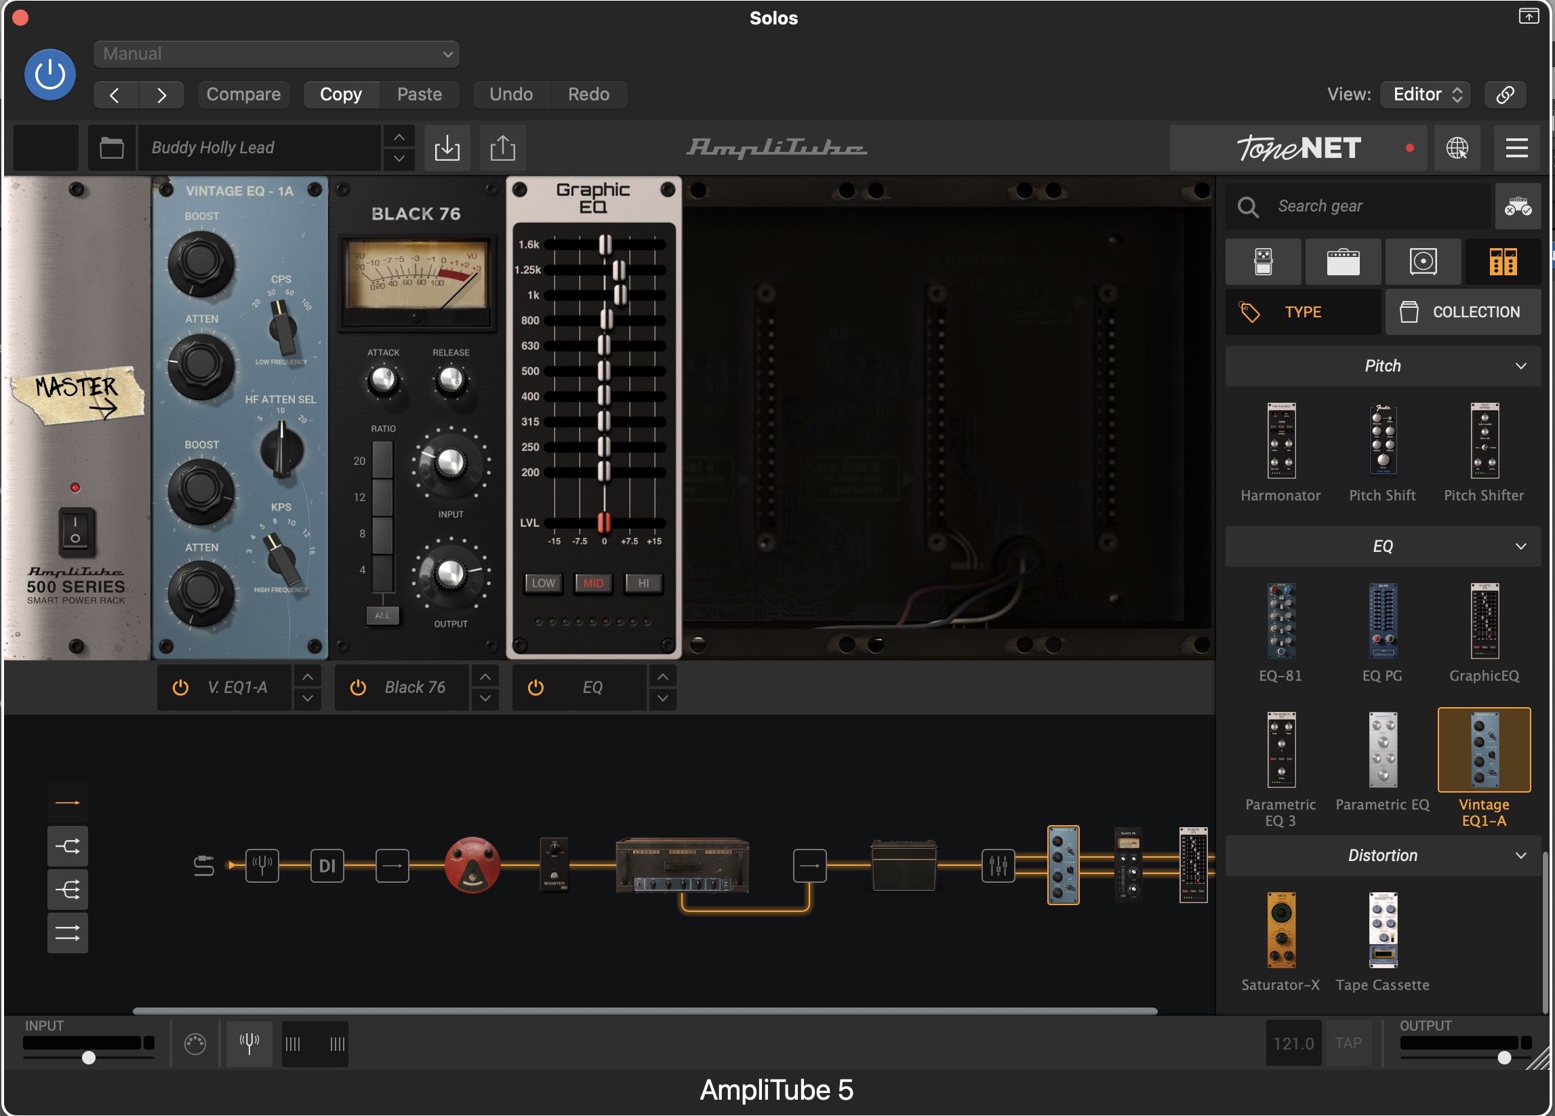Select the cabinet speaker gear category icon

[1423, 261]
